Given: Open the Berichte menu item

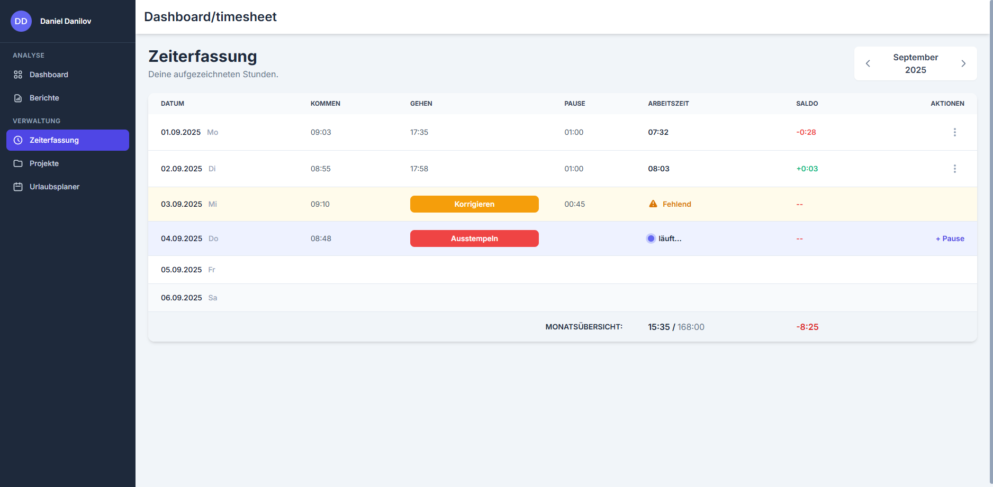Looking at the screenshot, I should pyautogui.click(x=44, y=98).
